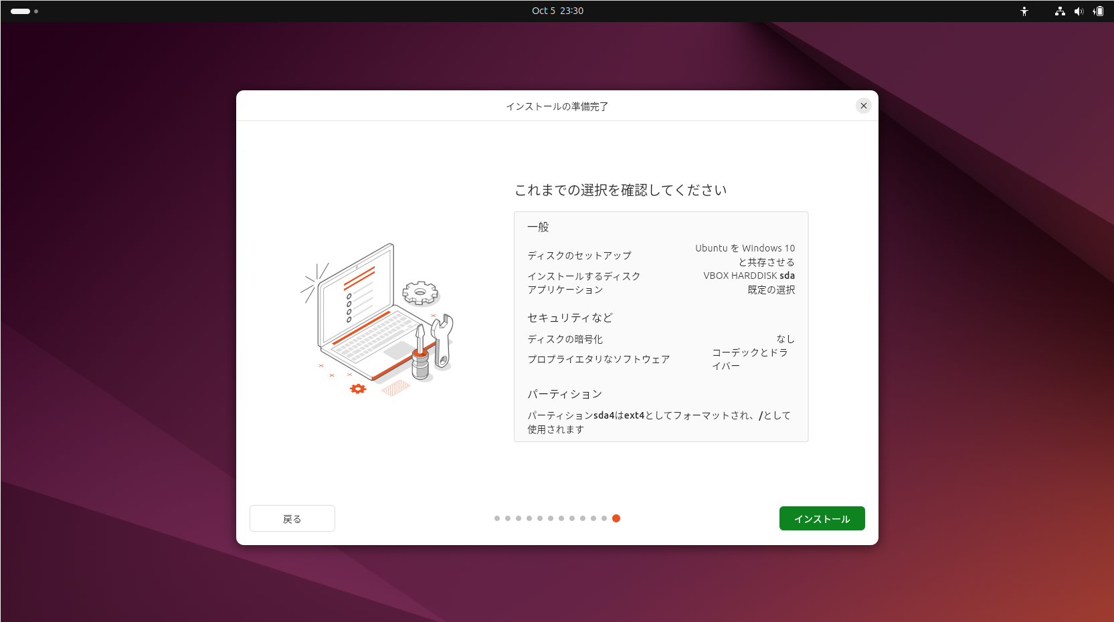Screen dimensions: 1114x622
Task: Click the first gray page indicator dot
Action: pyautogui.click(x=497, y=518)
